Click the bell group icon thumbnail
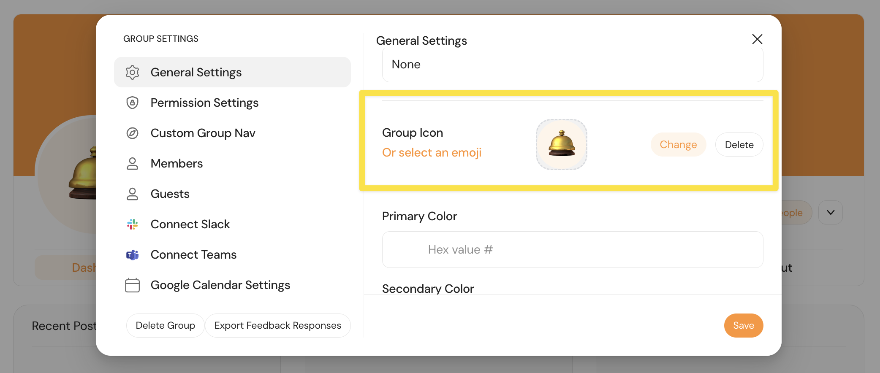This screenshot has height=373, width=880. tap(561, 144)
